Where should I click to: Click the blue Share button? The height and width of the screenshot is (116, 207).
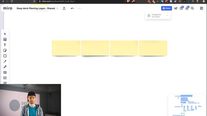pyautogui.click(x=167, y=8)
